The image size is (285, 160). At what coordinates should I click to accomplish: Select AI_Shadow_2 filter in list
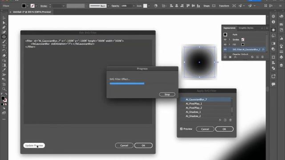pos(206,116)
